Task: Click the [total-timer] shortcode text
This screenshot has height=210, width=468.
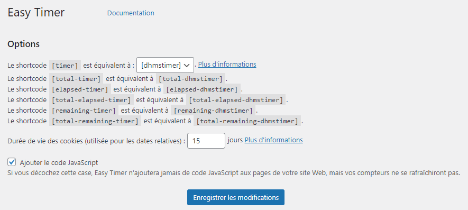Action: click(x=76, y=79)
